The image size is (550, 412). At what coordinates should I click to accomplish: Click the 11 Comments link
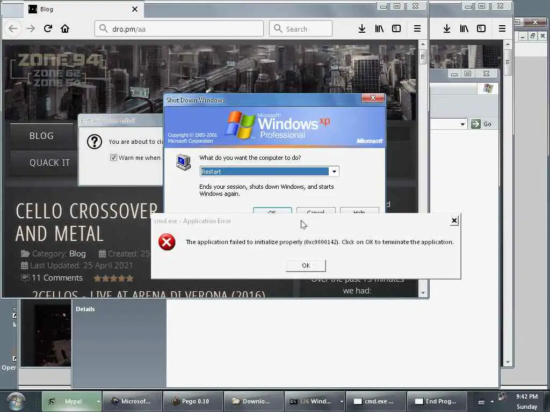click(x=57, y=278)
